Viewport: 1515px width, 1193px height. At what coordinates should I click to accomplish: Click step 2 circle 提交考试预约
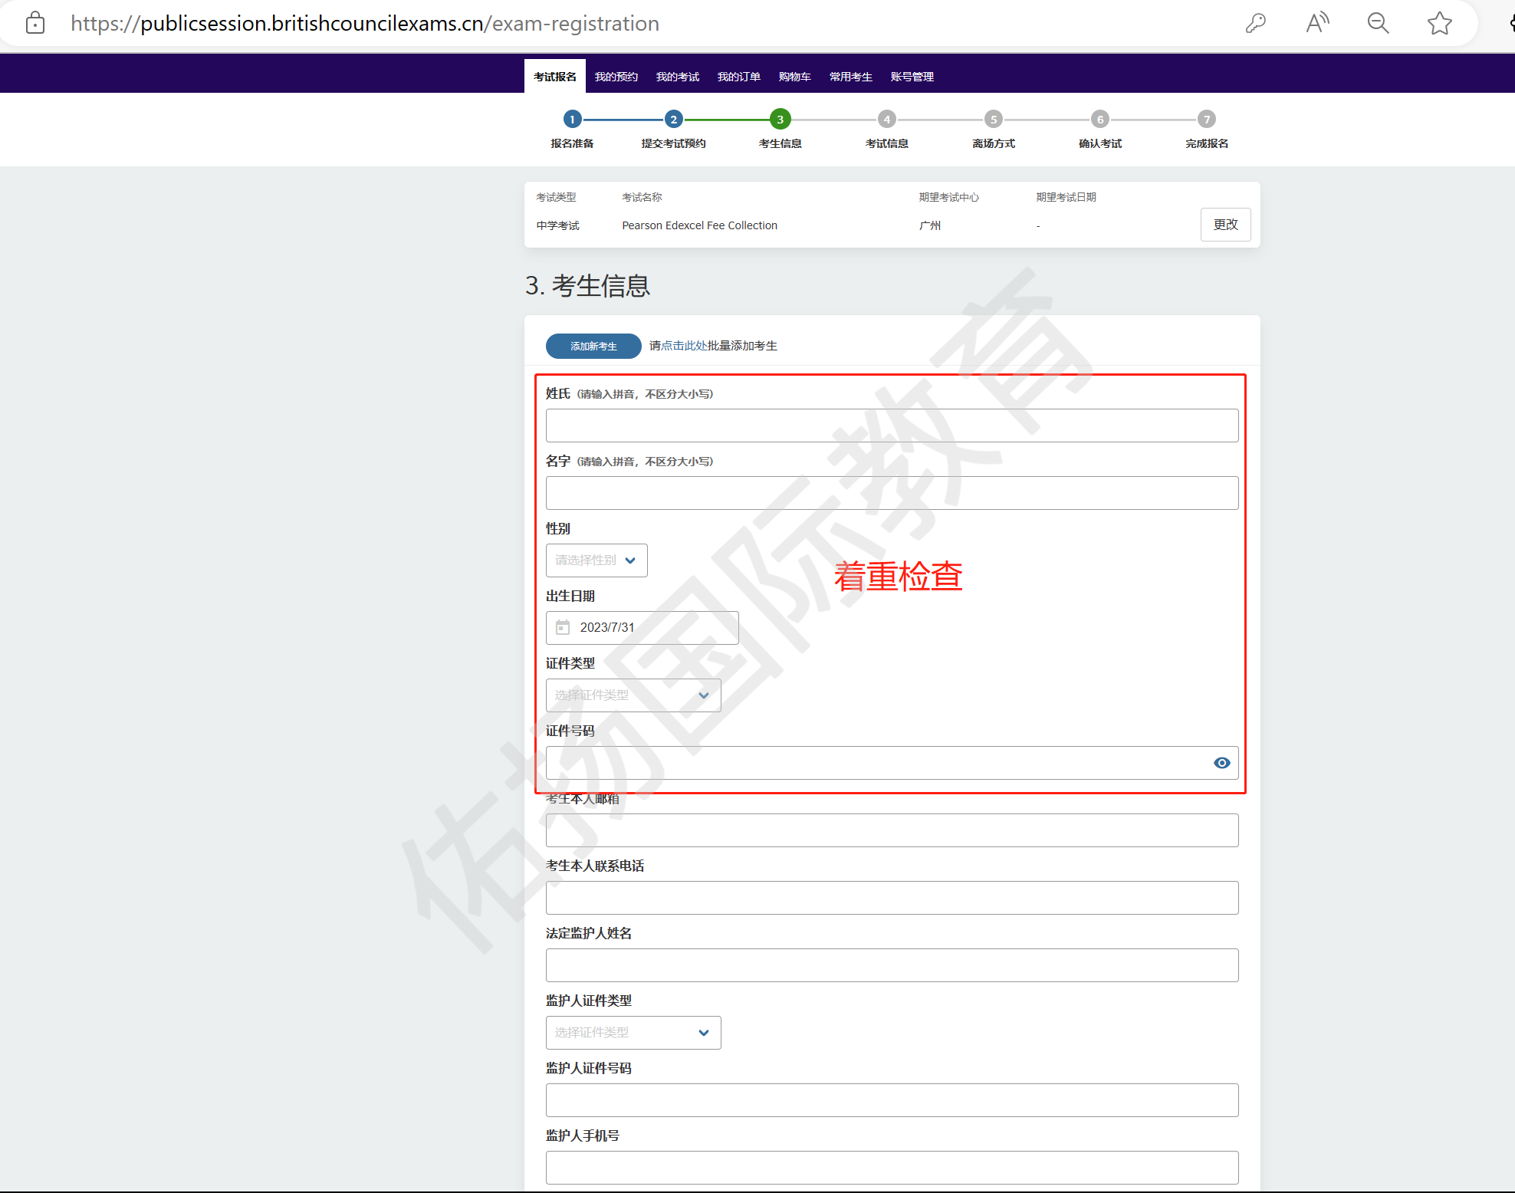coord(673,120)
